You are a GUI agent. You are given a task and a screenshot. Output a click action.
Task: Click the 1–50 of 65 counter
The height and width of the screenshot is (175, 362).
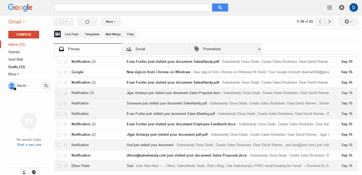(305, 22)
